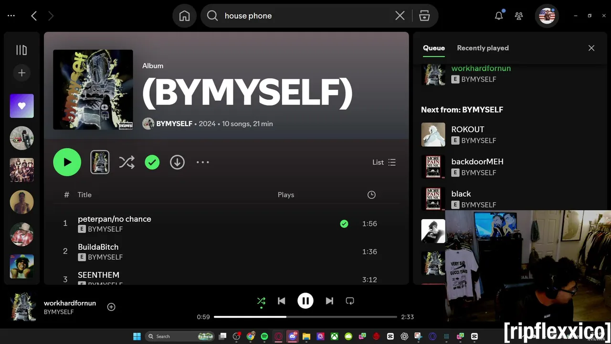Skip to previous track
The image size is (611, 344).
coord(282,301)
